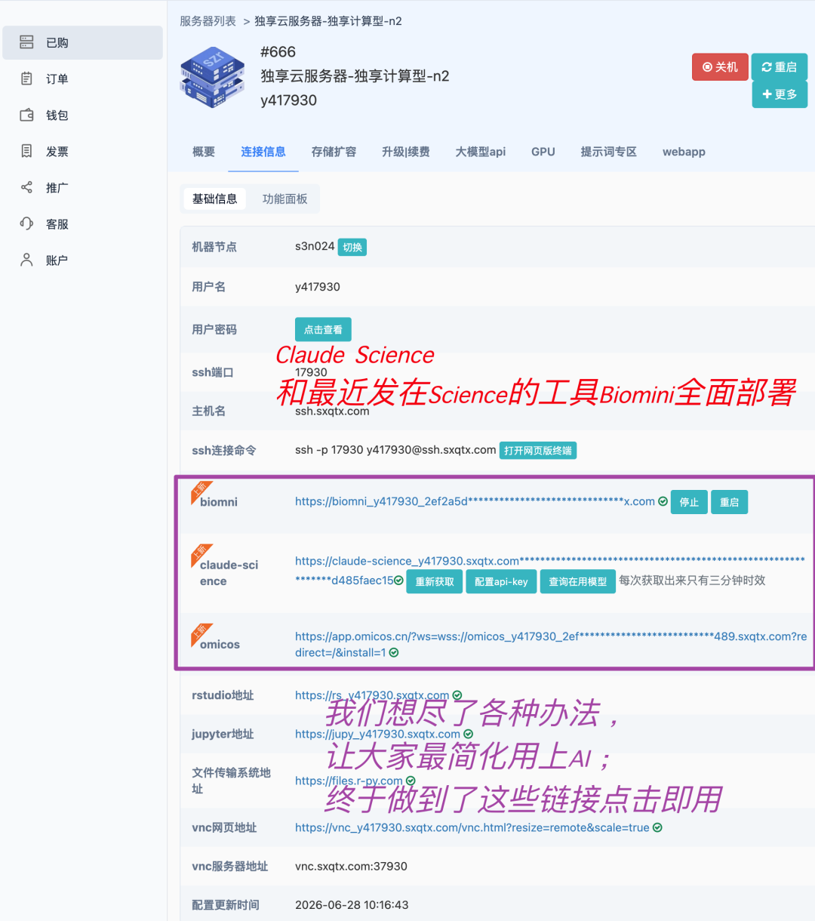This screenshot has height=921, width=815.
Task: Open the 存储扩容 storage expansion tab
Action: tap(334, 152)
